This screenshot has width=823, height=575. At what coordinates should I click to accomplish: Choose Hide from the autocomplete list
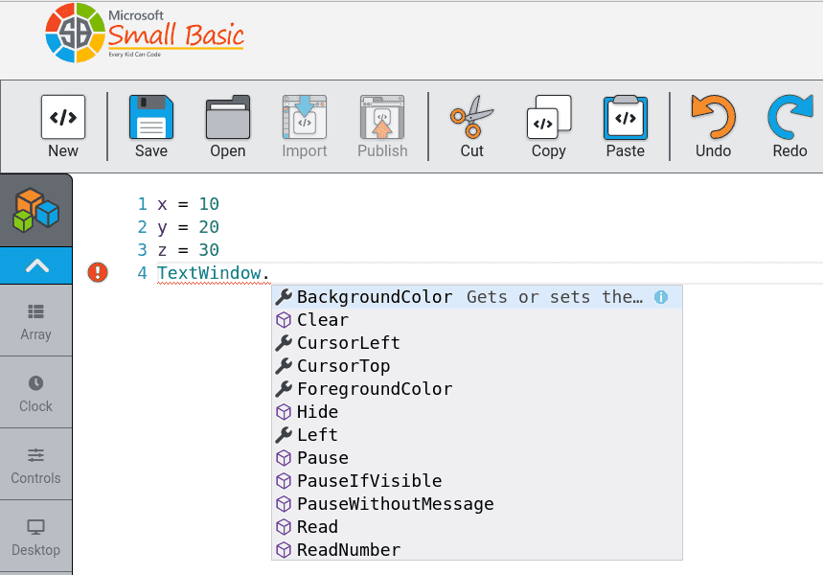(x=477, y=412)
